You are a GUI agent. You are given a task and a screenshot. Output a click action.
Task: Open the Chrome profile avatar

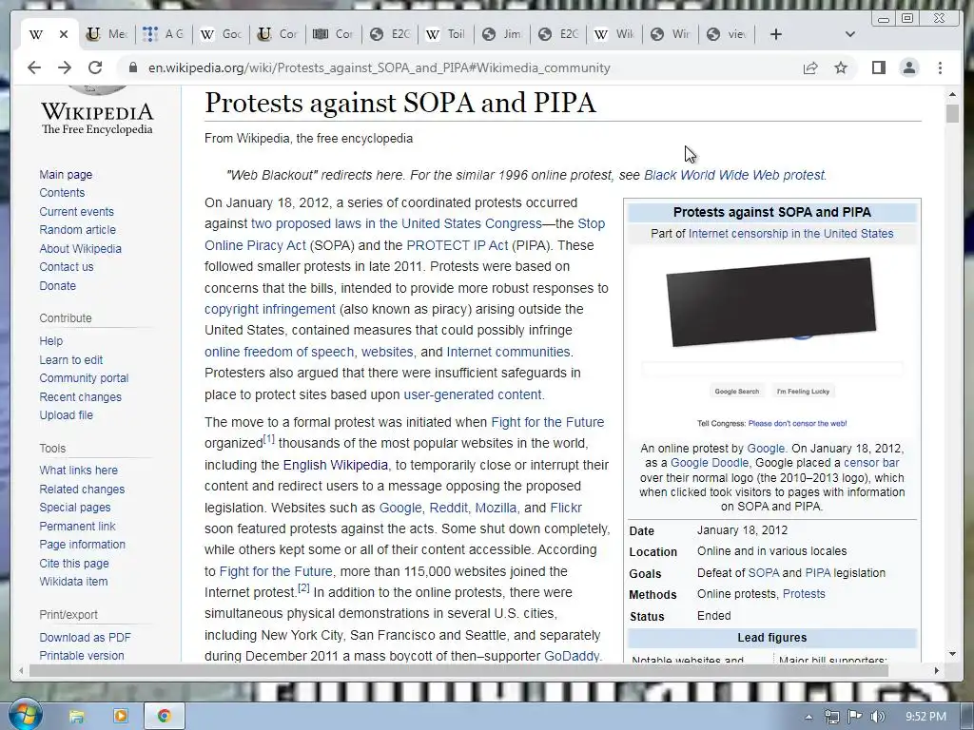(x=908, y=67)
